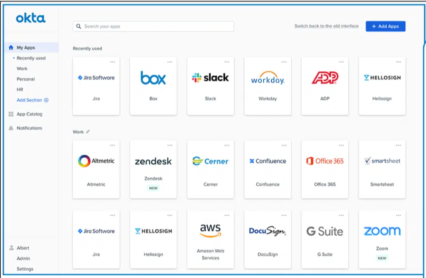Launch the ADP app tile
The width and height of the screenshot is (426, 278).
pos(325,86)
